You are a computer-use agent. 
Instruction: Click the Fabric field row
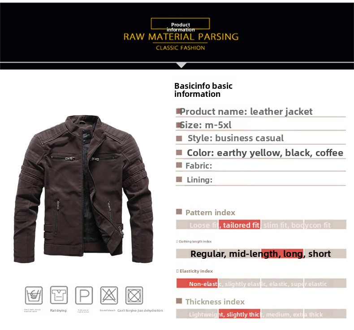(x=261, y=166)
